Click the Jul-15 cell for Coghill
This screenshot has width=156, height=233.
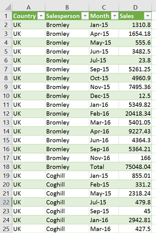(x=104, y=202)
